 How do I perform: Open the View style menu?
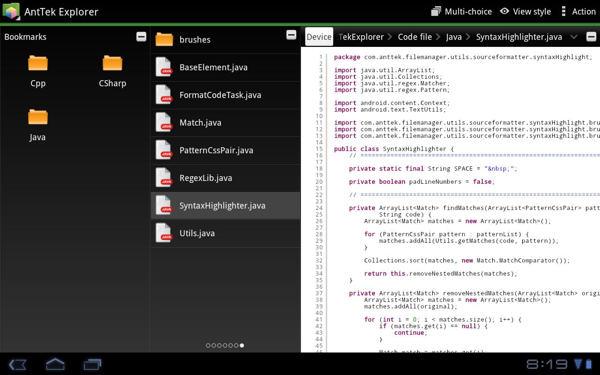[525, 11]
